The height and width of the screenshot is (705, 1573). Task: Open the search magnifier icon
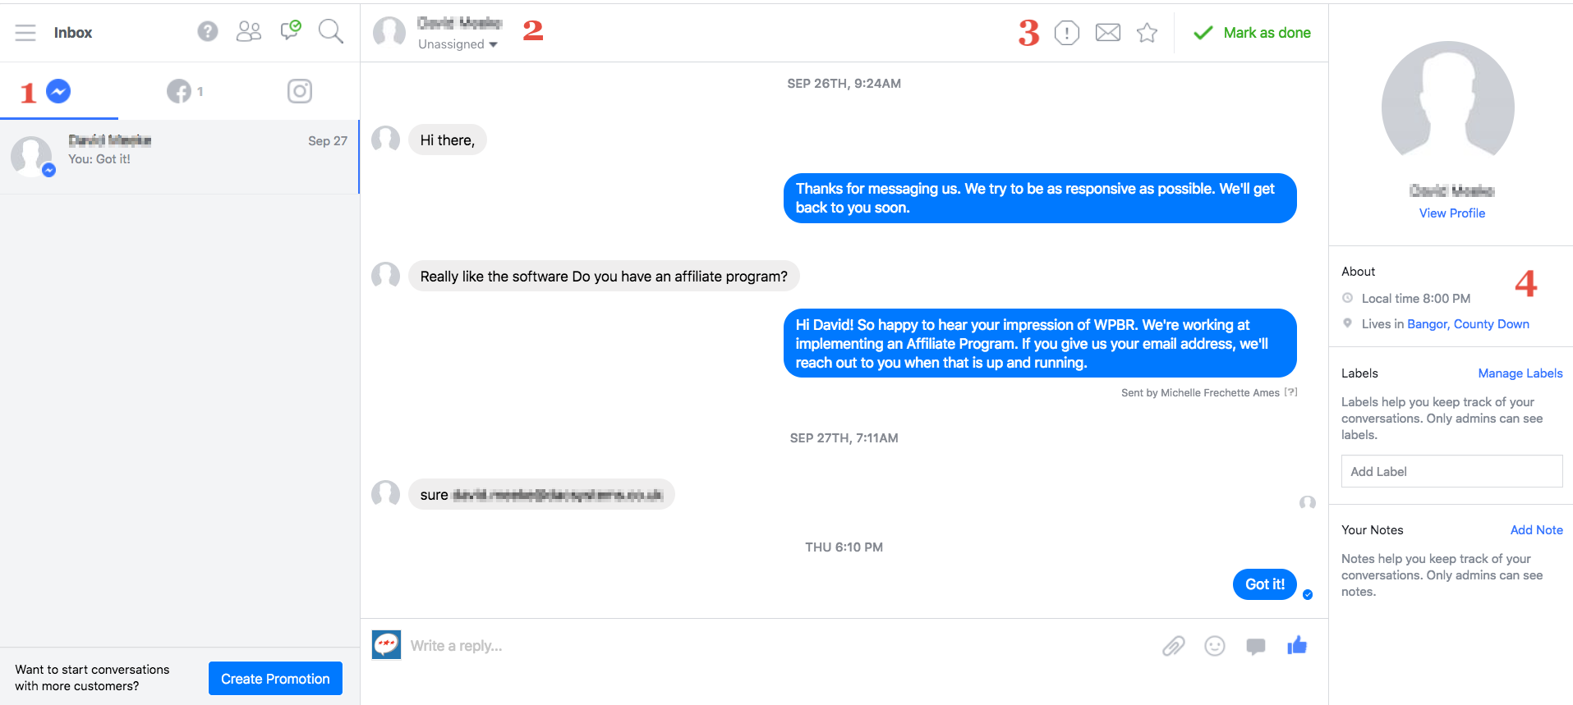tap(331, 31)
